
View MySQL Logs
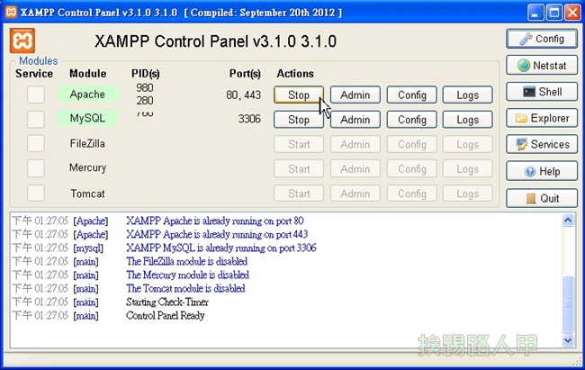467,120
